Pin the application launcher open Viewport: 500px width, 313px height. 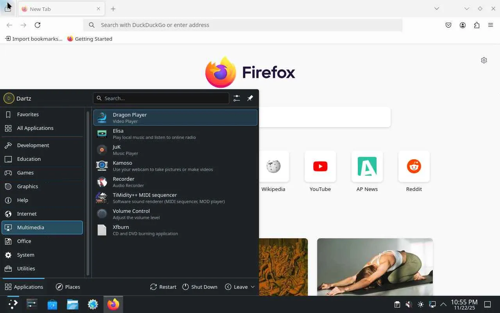pyautogui.click(x=250, y=98)
